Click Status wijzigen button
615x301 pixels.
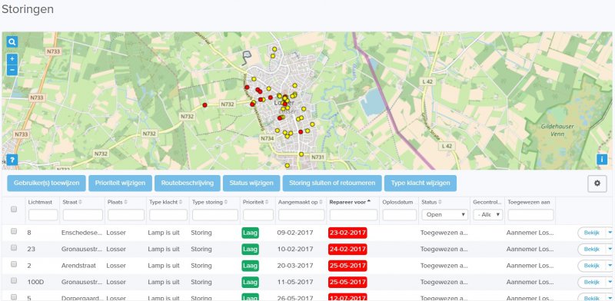click(x=251, y=183)
